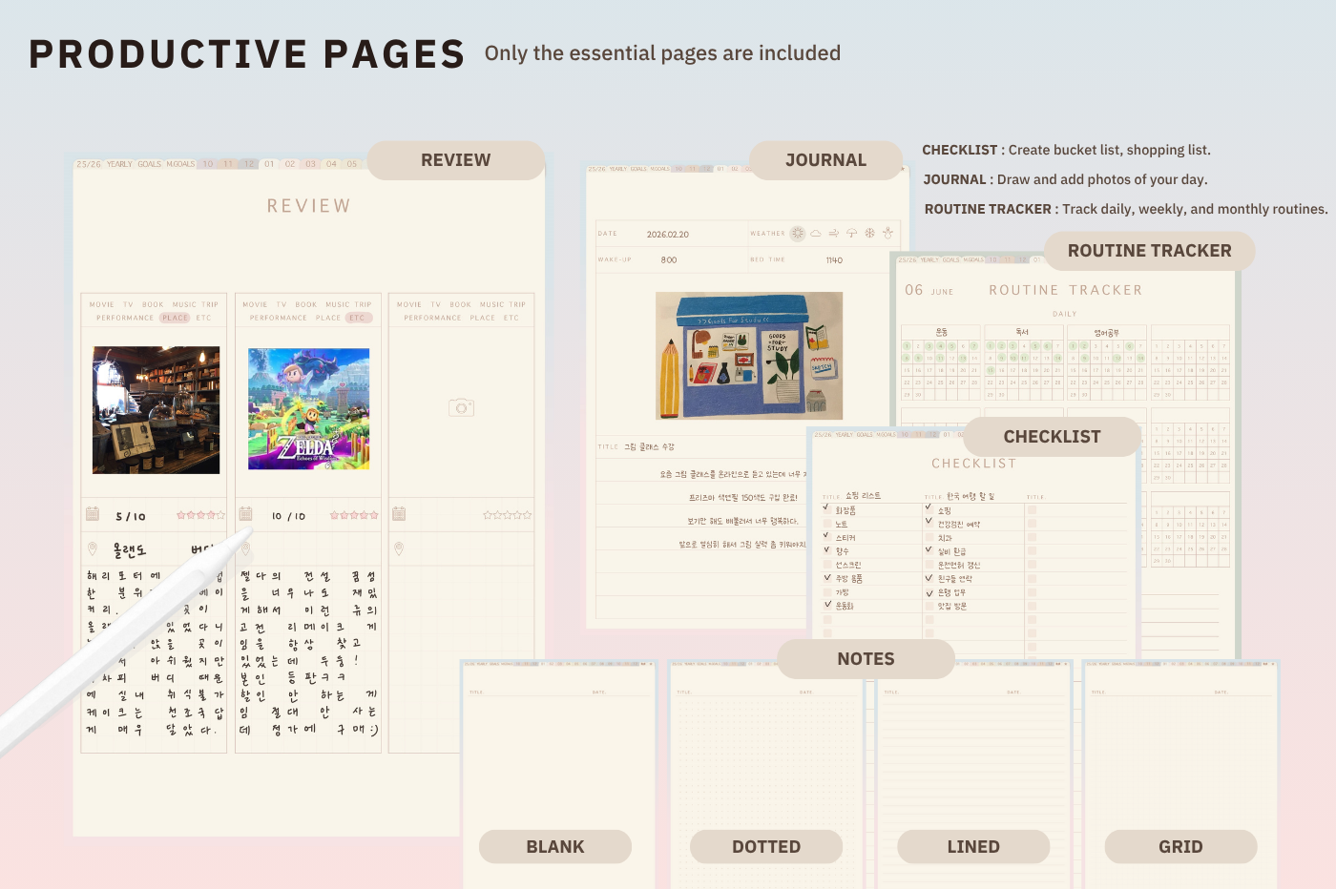Go to month 02 tab on Review page
The height and width of the screenshot is (889, 1336).
(x=289, y=164)
